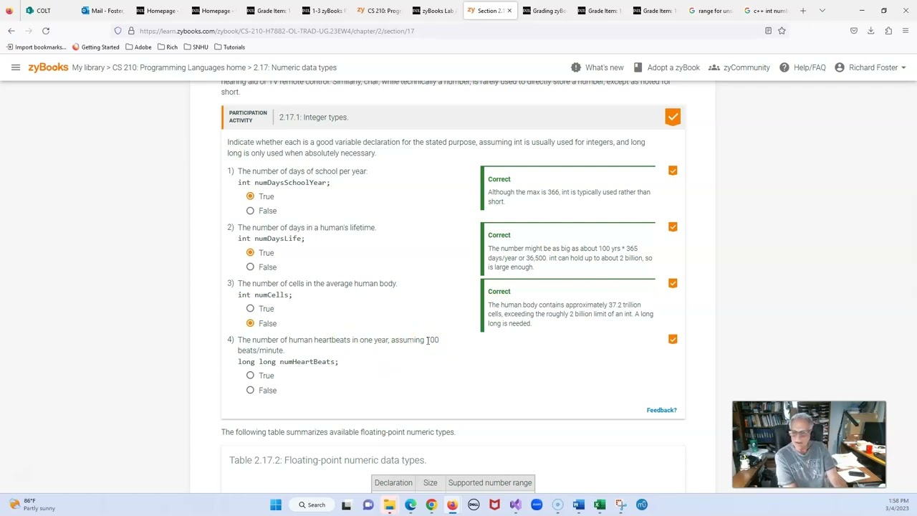Open the Firefox extensions puzzle icon
Screen dimensions: 917x516
click(888, 31)
